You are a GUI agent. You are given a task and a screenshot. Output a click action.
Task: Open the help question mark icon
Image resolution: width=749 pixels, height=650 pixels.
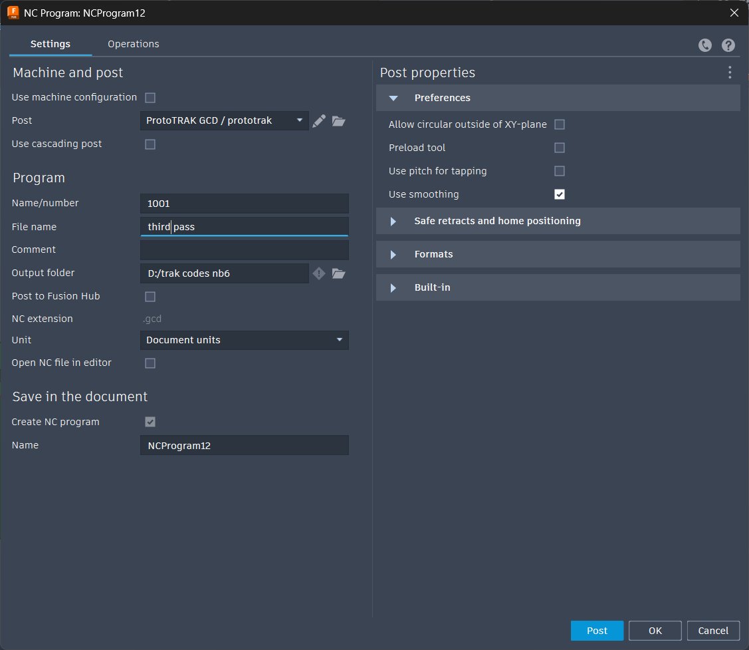[x=728, y=45]
